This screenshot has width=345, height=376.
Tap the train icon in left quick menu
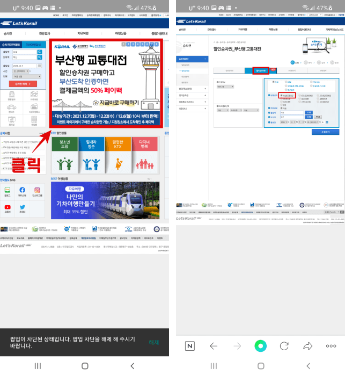point(11,94)
